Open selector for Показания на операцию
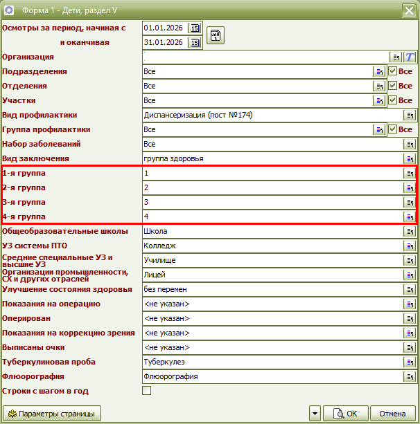Image resolution: width=420 pixels, height=424 pixels. coord(410,304)
